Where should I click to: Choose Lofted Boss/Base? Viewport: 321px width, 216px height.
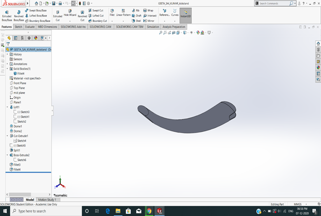[x=36, y=16]
